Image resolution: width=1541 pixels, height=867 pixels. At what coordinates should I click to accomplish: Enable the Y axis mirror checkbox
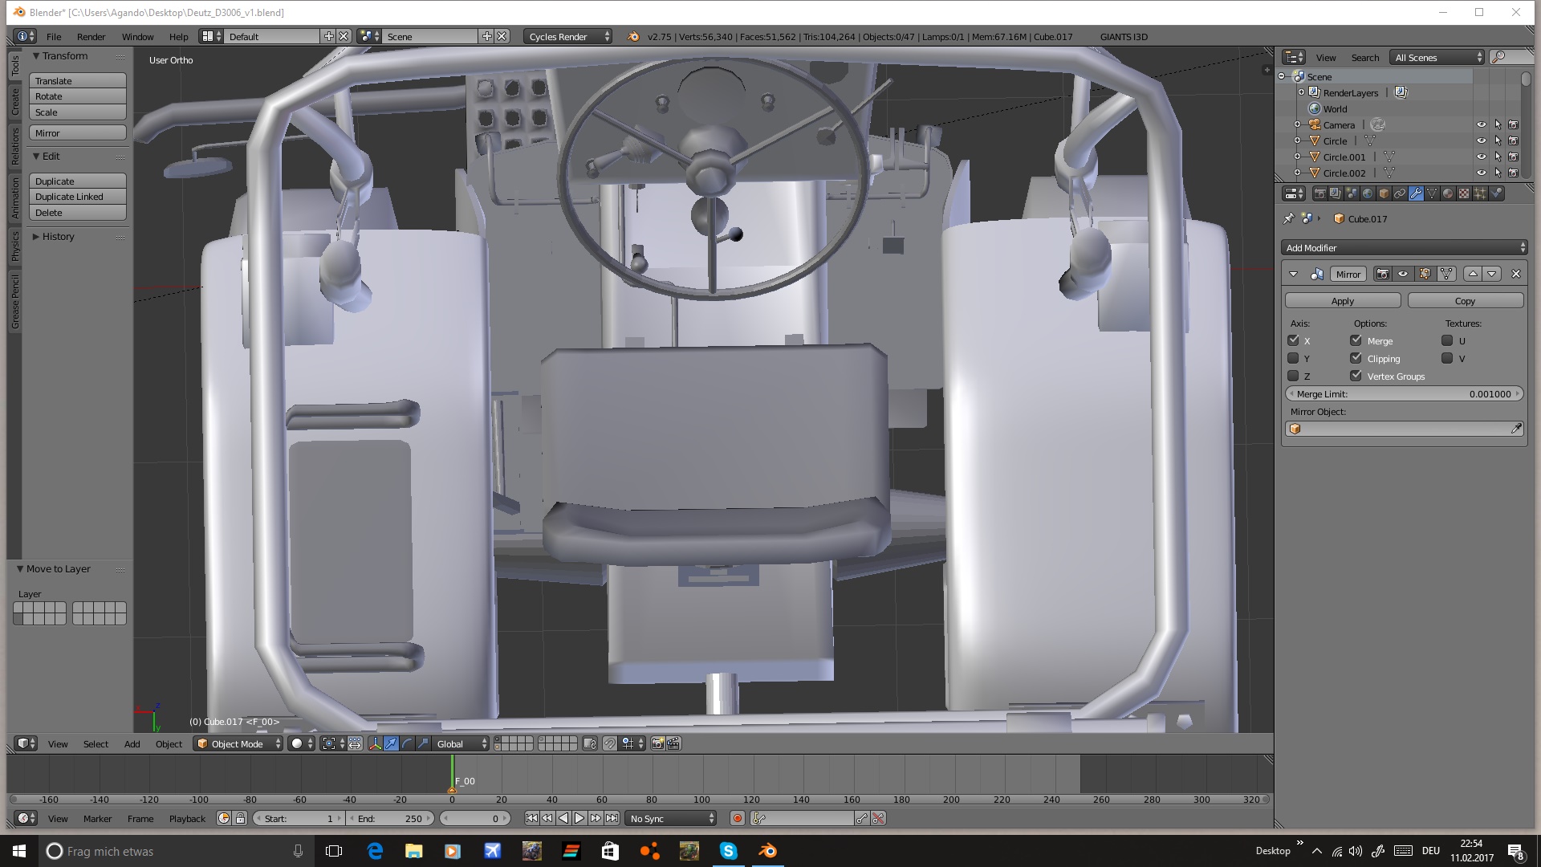1293,358
